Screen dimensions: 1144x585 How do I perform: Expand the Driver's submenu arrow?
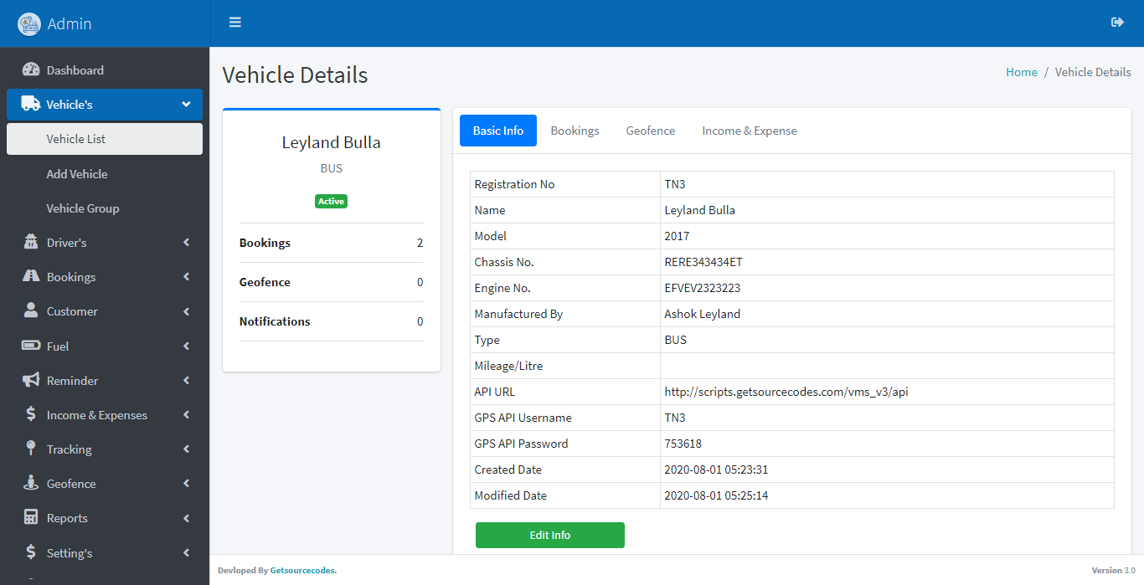186,243
